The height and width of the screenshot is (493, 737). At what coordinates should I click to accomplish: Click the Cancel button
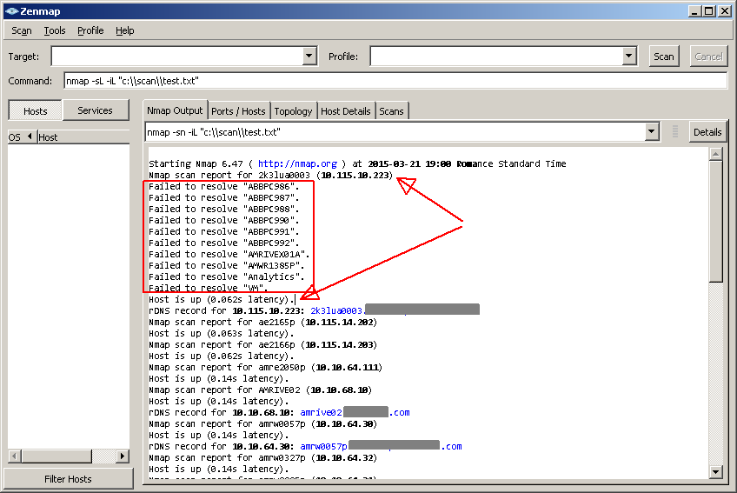point(708,57)
